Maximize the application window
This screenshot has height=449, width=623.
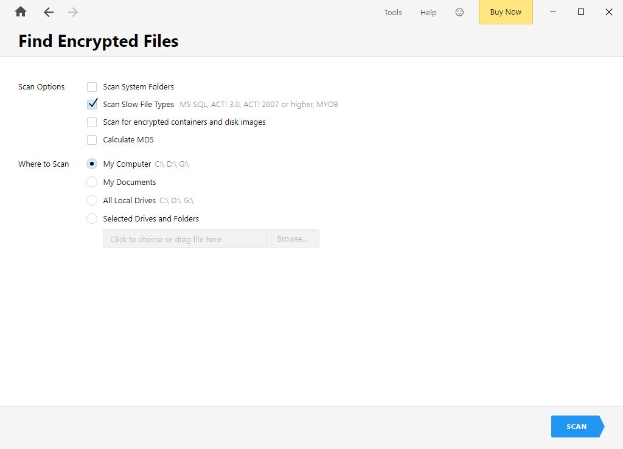(581, 12)
